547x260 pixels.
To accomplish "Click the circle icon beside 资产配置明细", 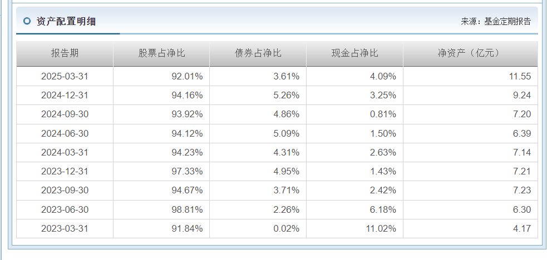I will click(27, 21).
